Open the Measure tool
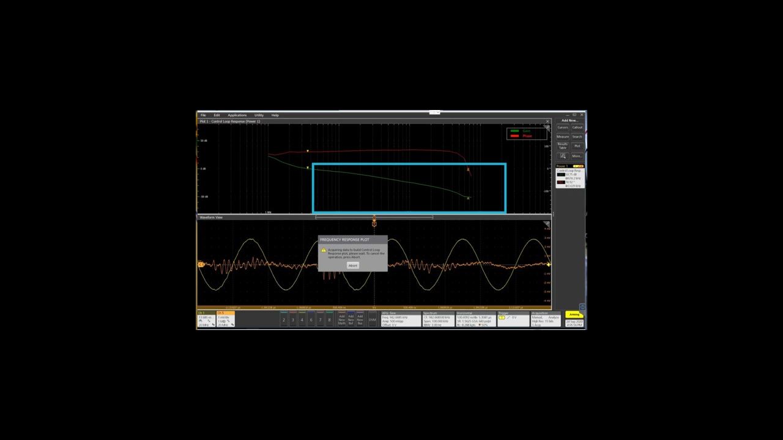Viewport: 783px width, 440px height. pos(563,136)
